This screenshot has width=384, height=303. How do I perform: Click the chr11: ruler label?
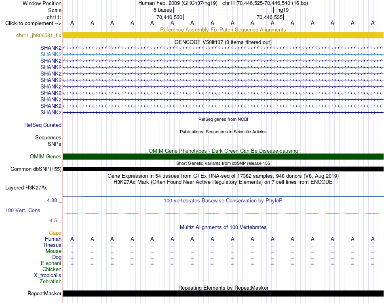point(54,17)
